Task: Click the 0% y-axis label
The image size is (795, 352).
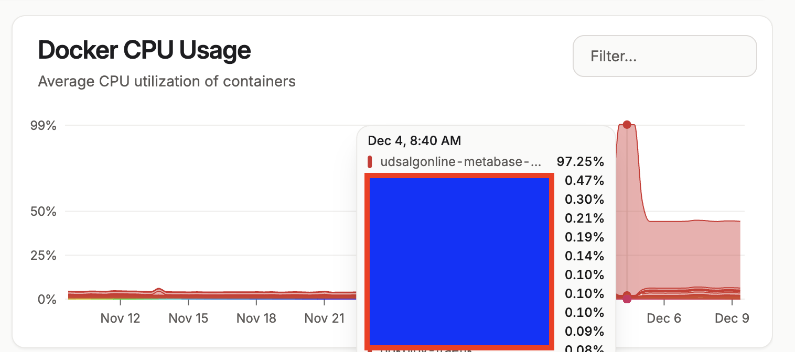Action: coord(48,299)
